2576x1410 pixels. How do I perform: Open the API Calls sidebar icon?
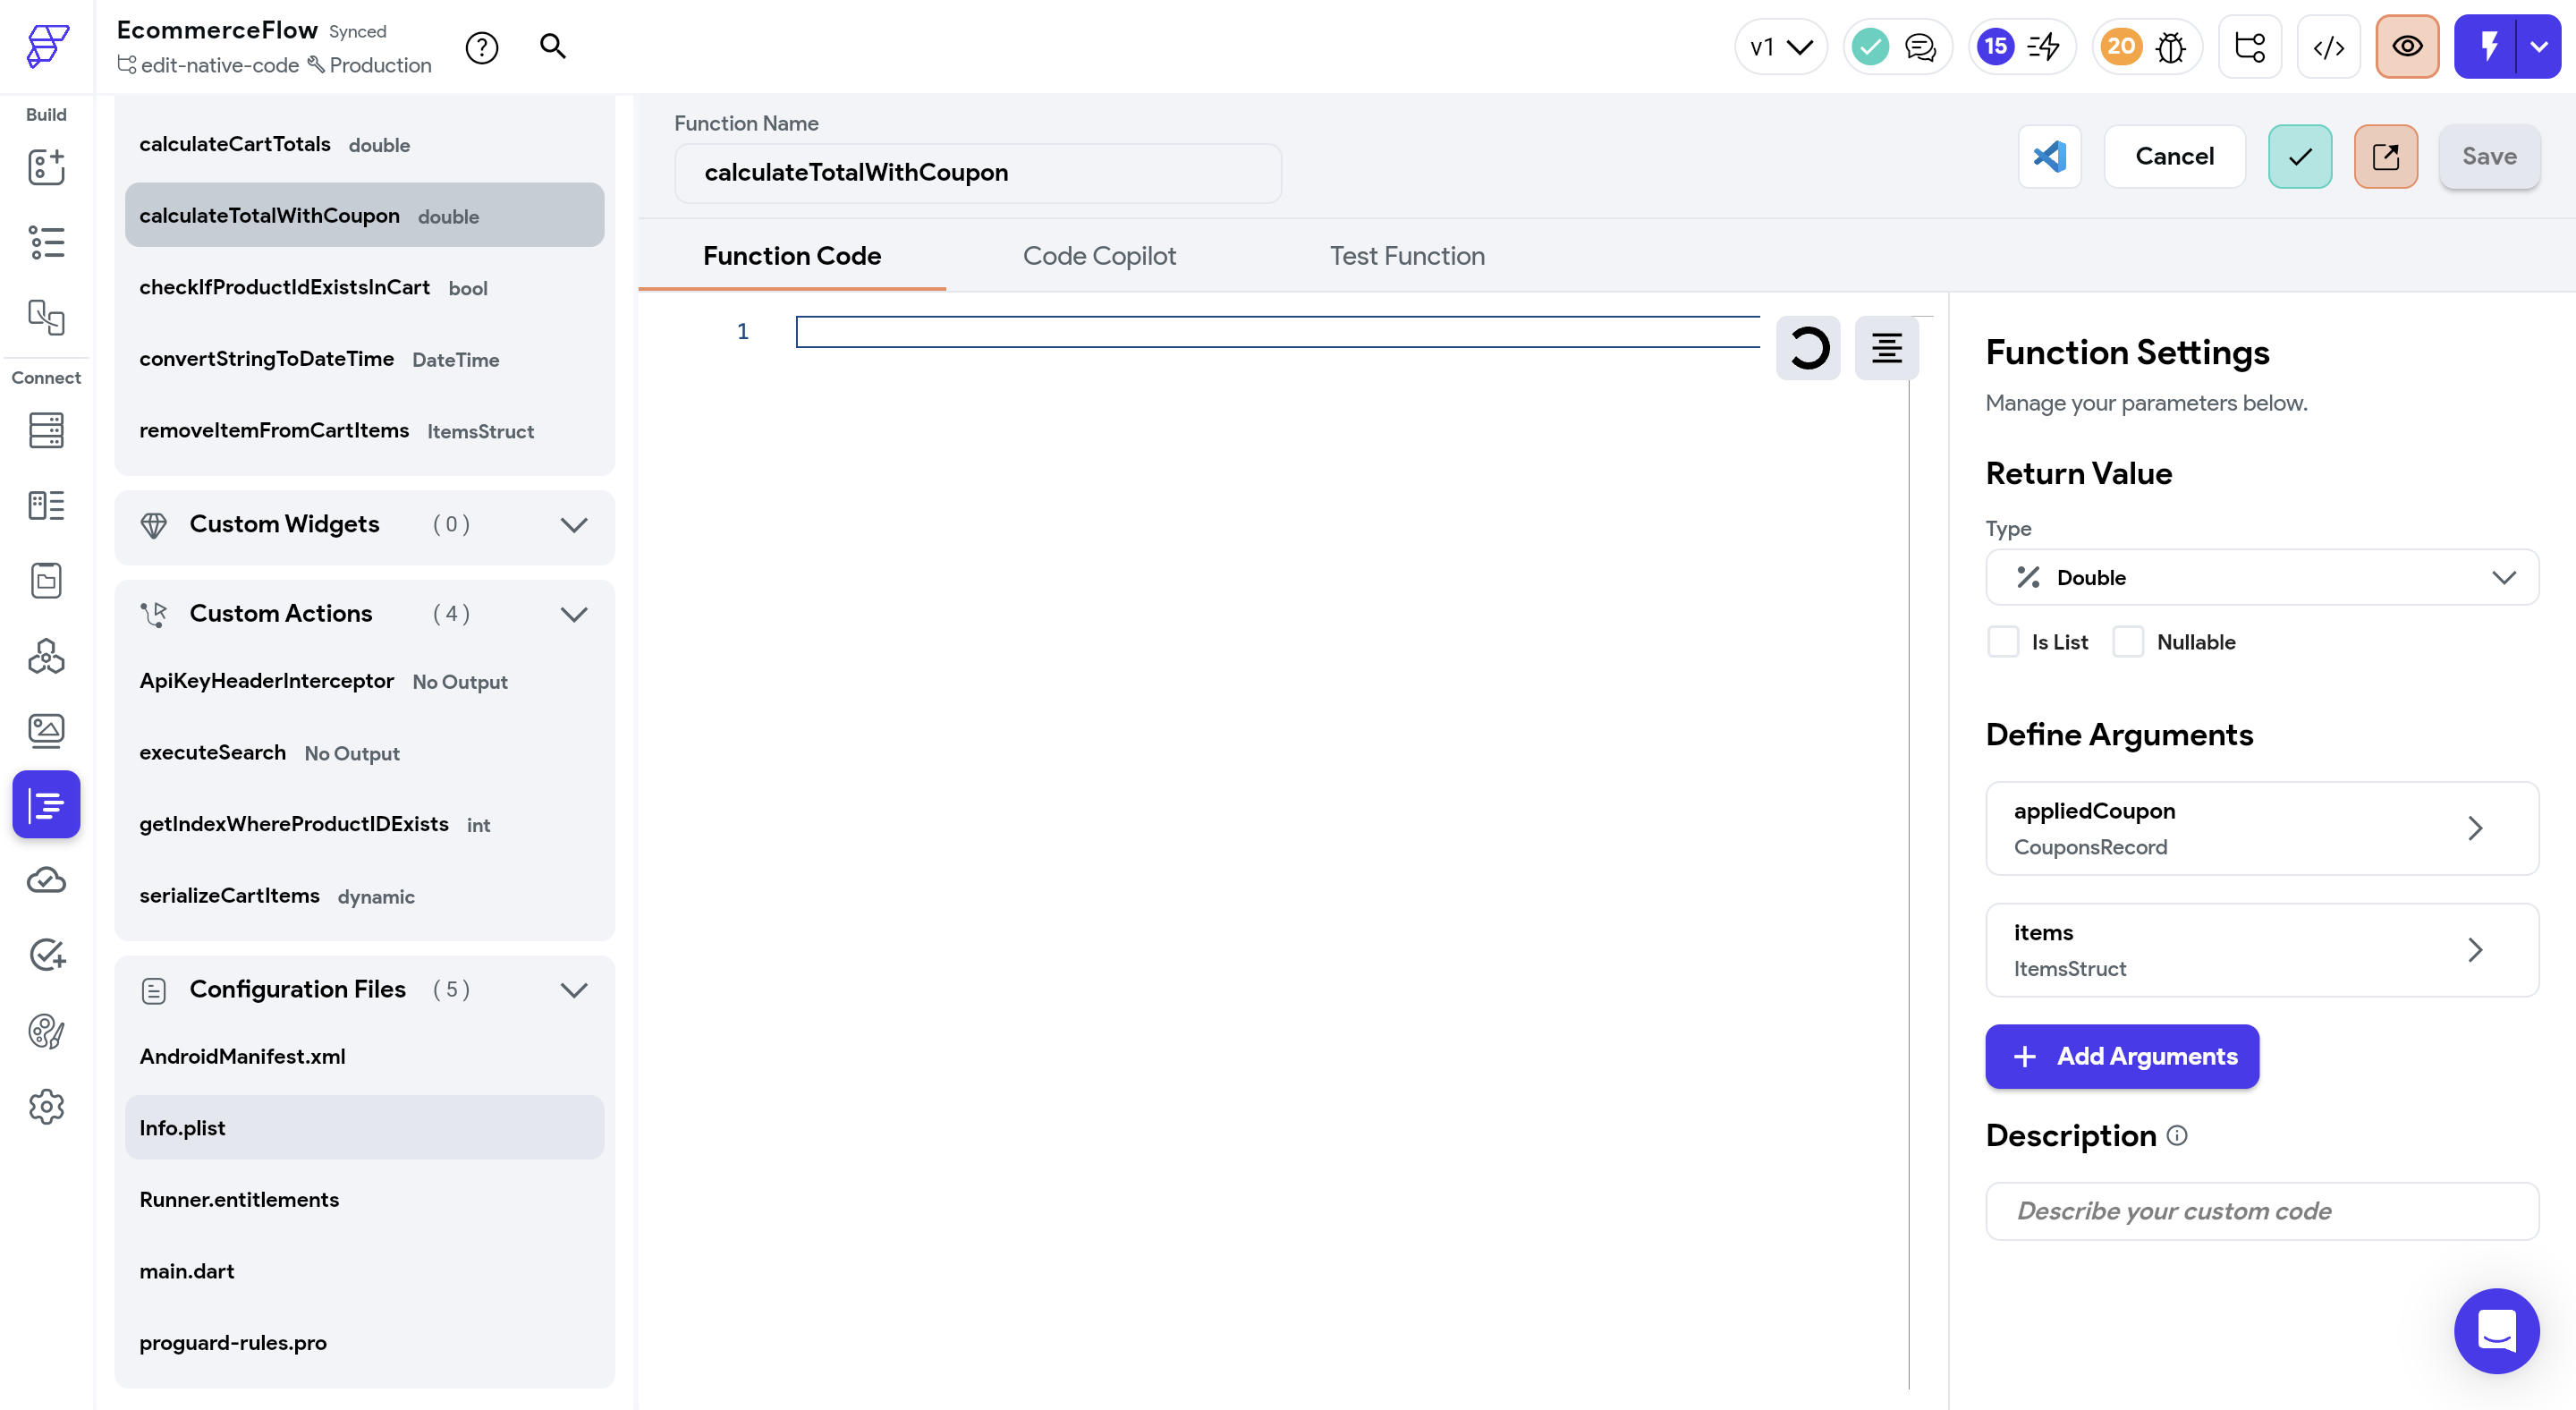click(46, 656)
